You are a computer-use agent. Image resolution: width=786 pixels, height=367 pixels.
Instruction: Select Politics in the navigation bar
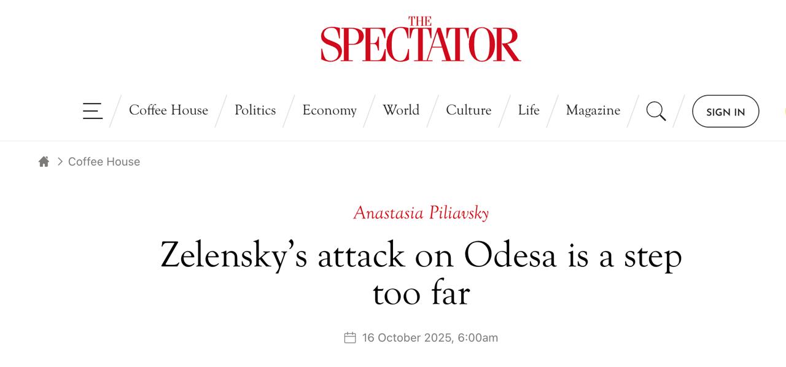pos(255,110)
